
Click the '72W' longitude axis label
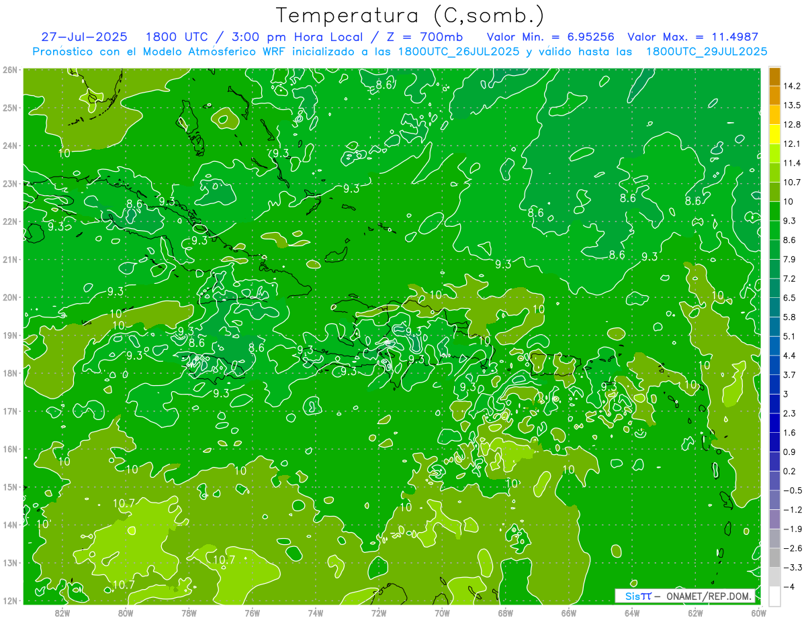(379, 612)
